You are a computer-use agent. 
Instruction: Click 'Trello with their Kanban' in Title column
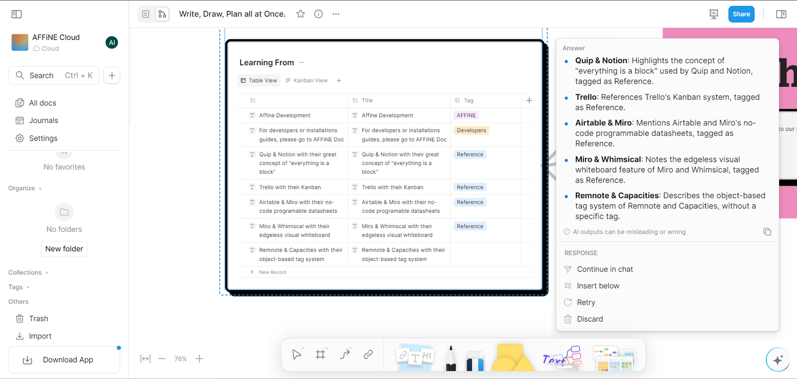pos(393,187)
